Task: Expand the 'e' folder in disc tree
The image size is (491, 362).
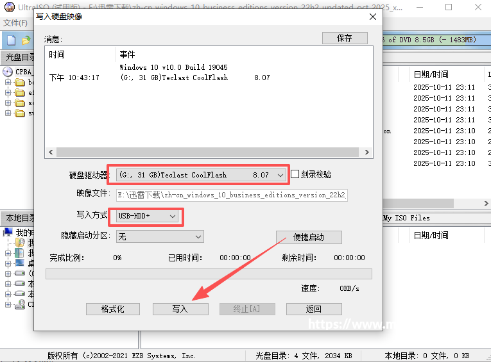Action: 8,92
